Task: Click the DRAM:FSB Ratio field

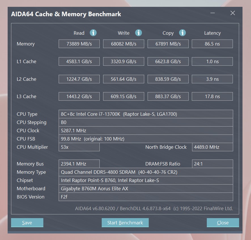Action: [x=212, y=164]
